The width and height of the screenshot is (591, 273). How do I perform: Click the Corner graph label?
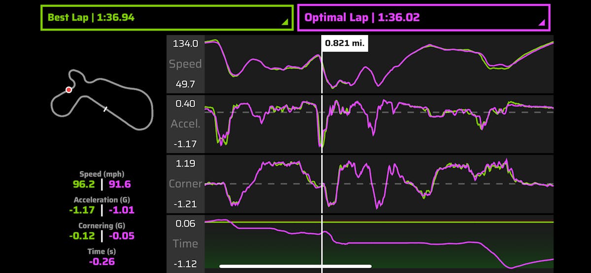pyautogui.click(x=185, y=184)
